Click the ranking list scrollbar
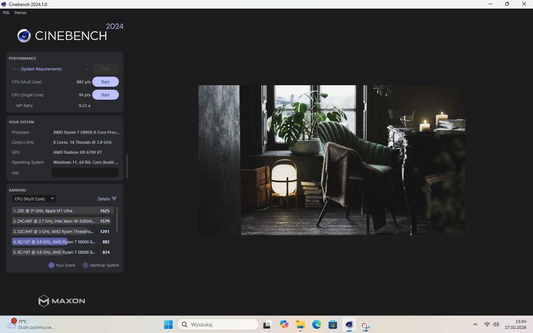The height and width of the screenshot is (333, 533). coord(117,219)
